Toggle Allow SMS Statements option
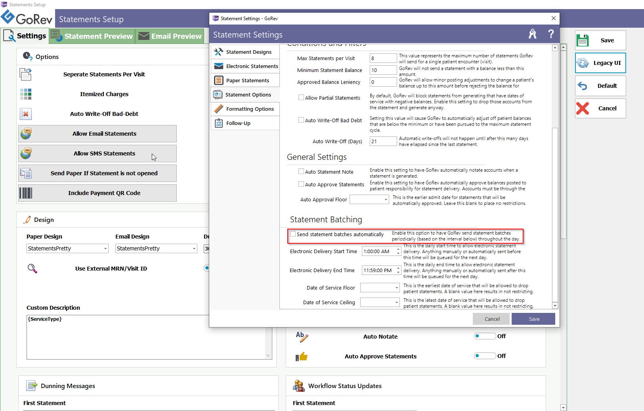The width and height of the screenshot is (644, 411). coord(97,153)
